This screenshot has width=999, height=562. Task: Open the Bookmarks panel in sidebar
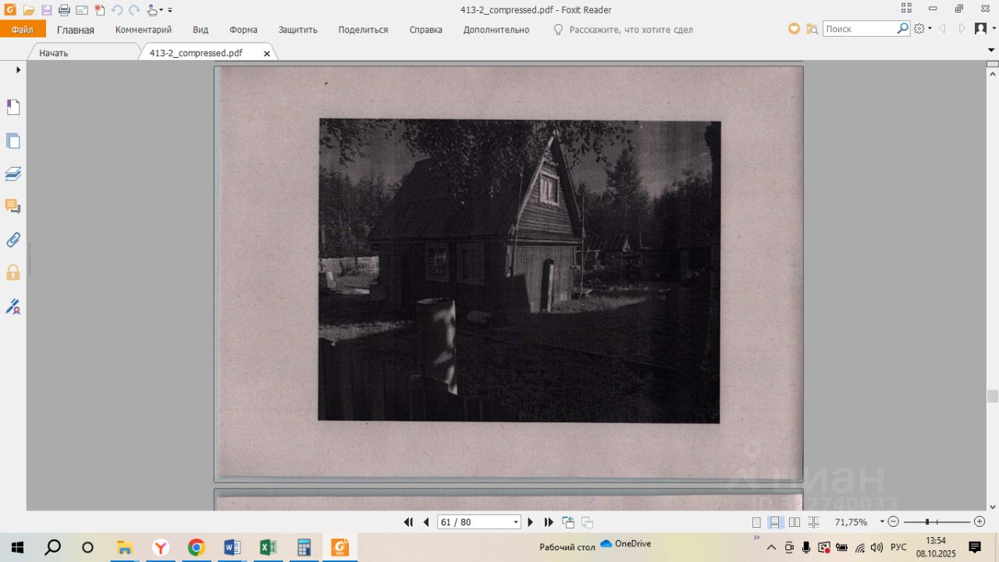tap(13, 107)
